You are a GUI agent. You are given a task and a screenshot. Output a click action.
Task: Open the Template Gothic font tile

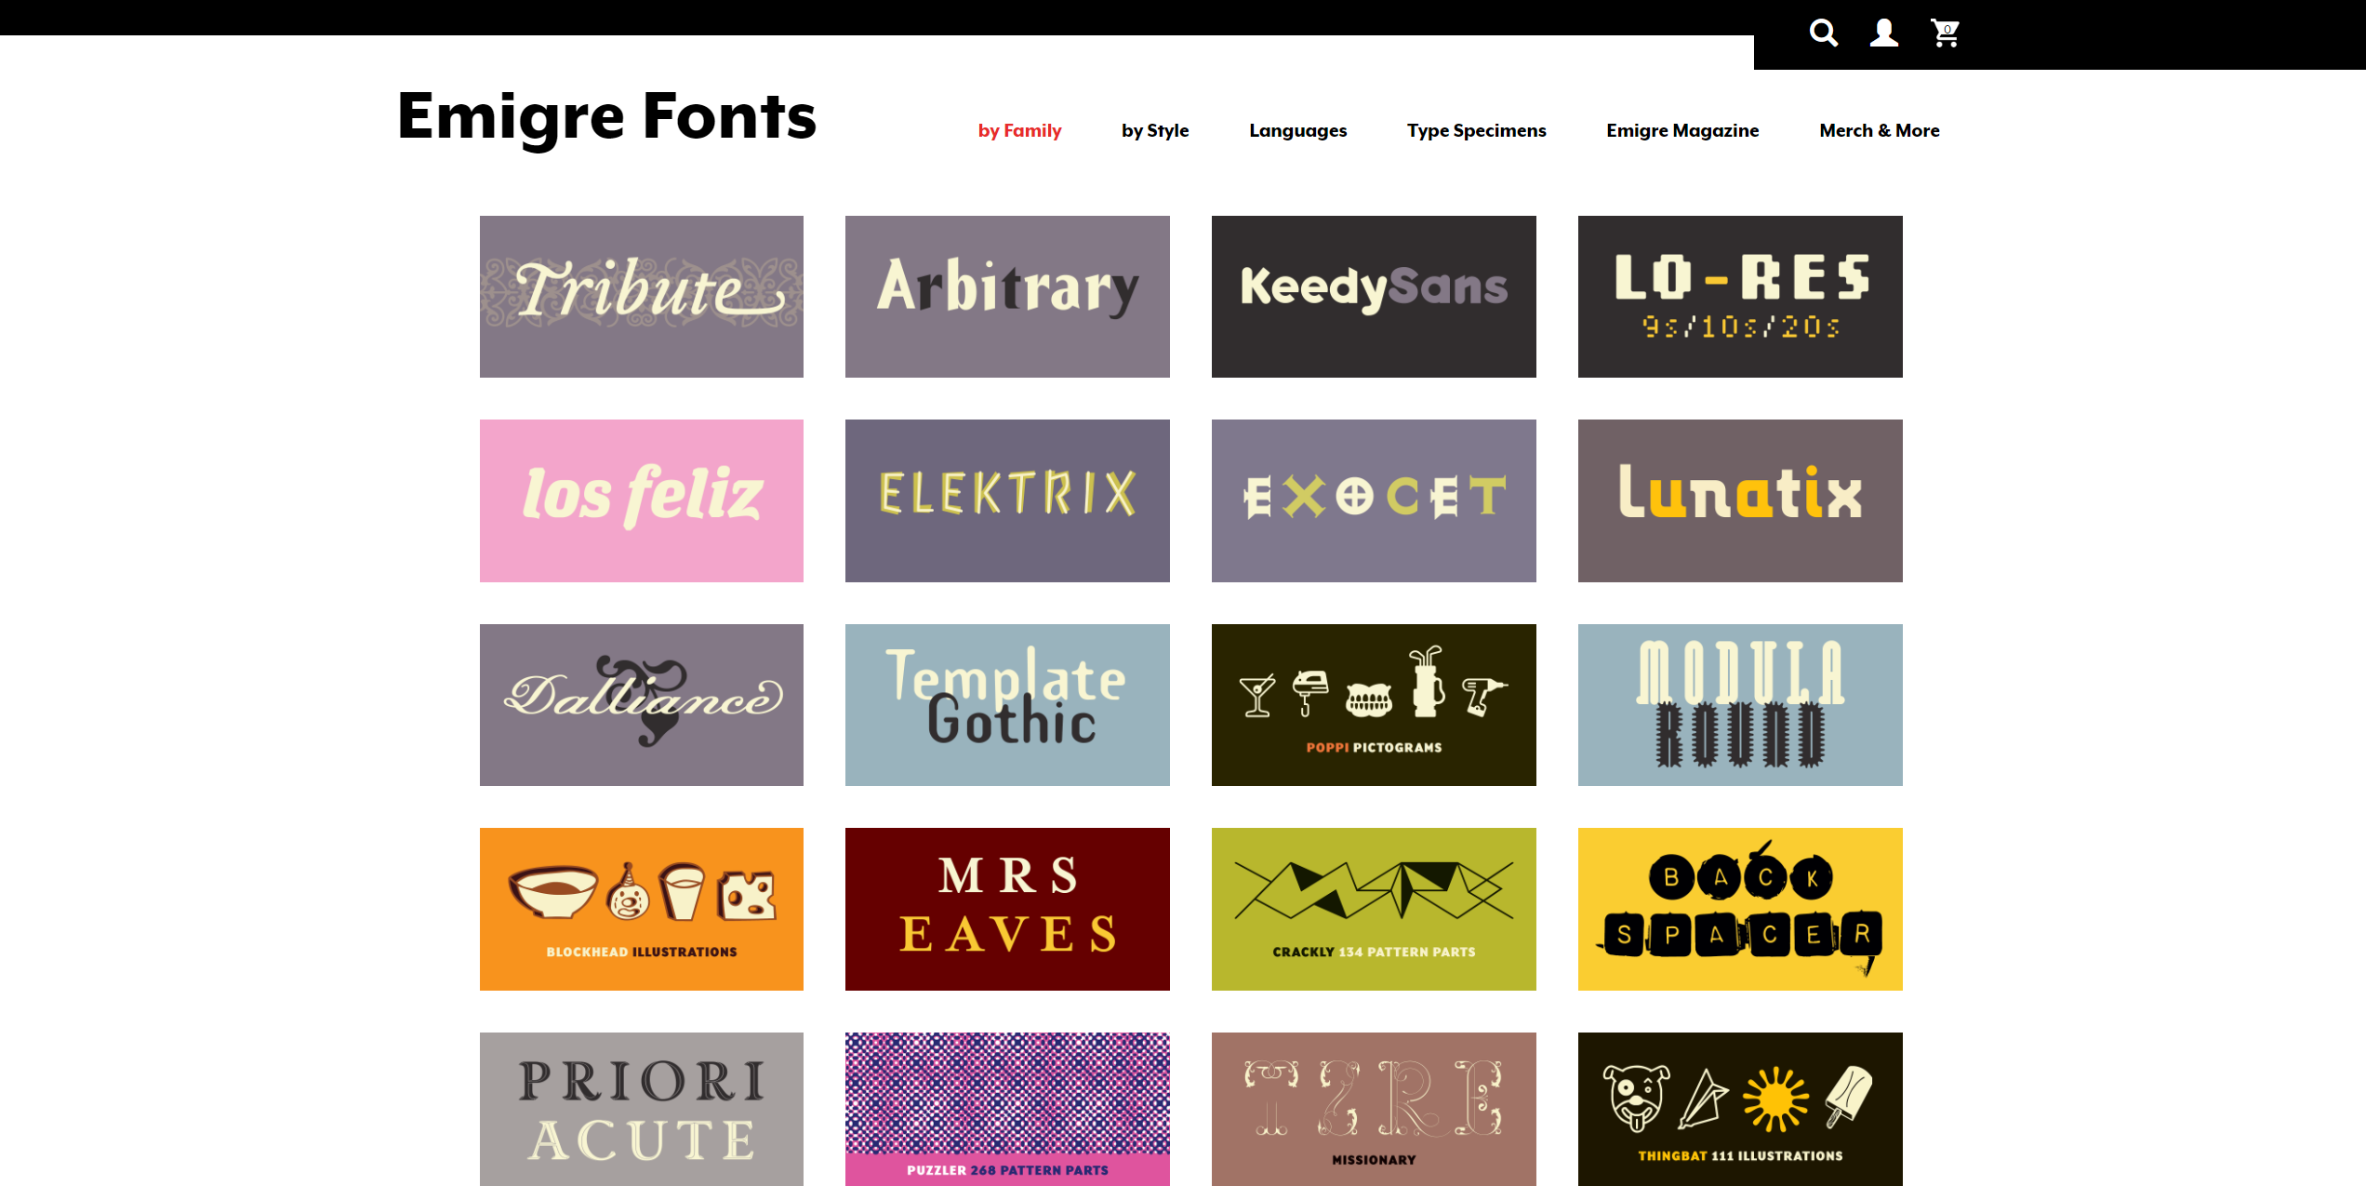1007,705
